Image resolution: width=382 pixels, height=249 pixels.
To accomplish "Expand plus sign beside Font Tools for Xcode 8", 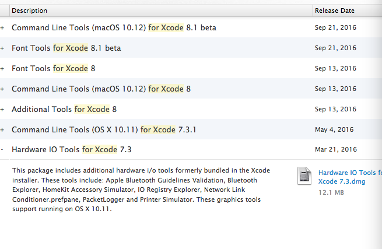I will pos(2,68).
